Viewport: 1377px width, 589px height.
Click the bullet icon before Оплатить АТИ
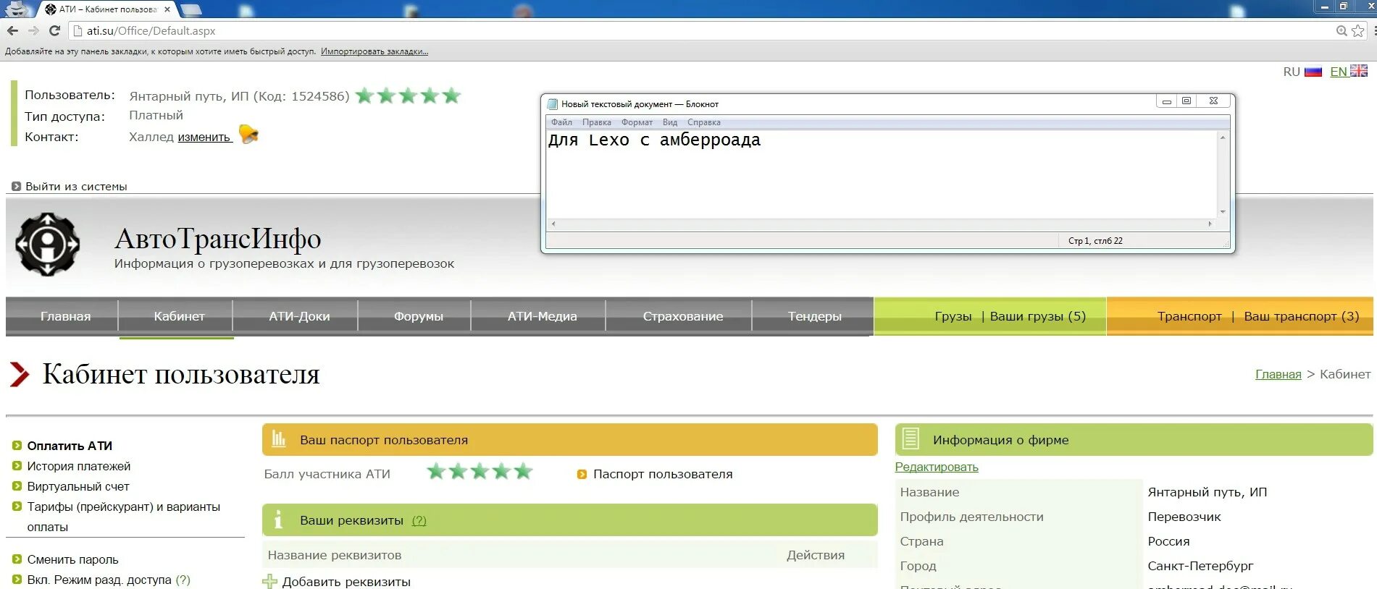[17, 446]
